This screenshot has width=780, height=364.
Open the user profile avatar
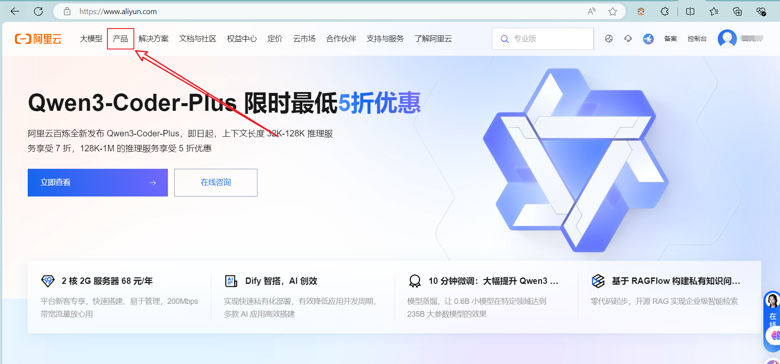pos(727,39)
